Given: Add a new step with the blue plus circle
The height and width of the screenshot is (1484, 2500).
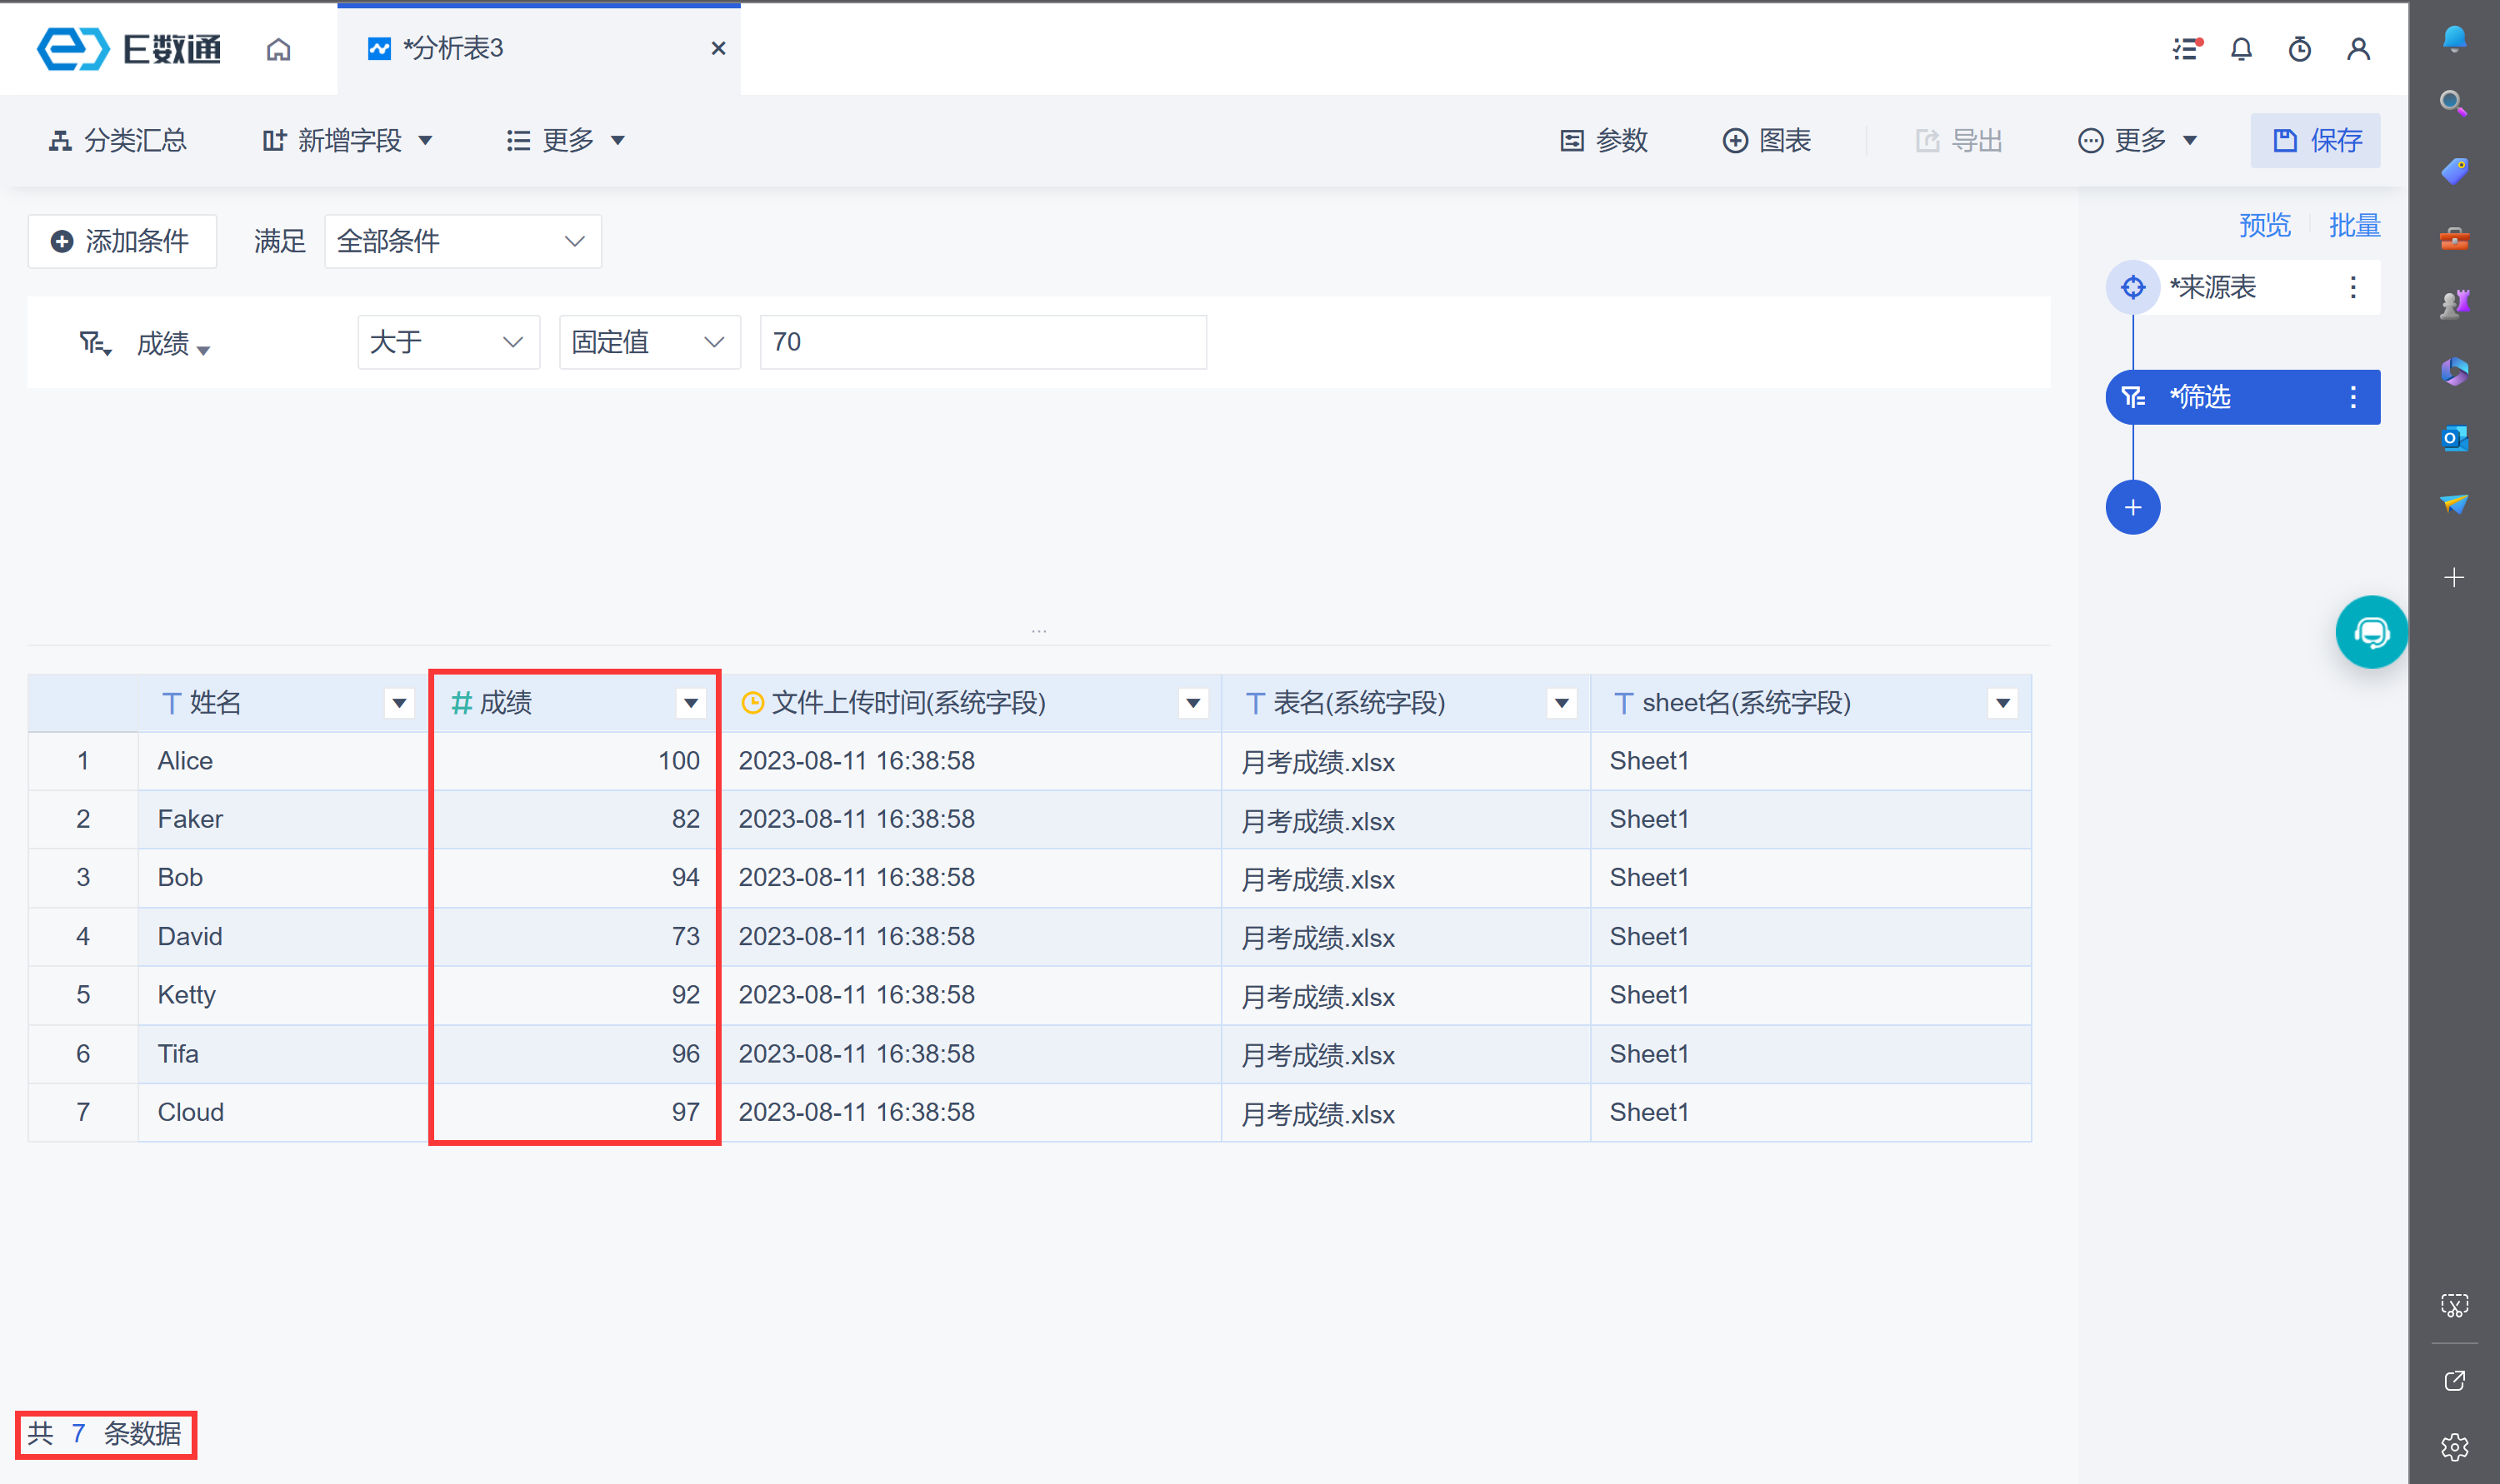Looking at the screenshot, I should pos(2132,508).
